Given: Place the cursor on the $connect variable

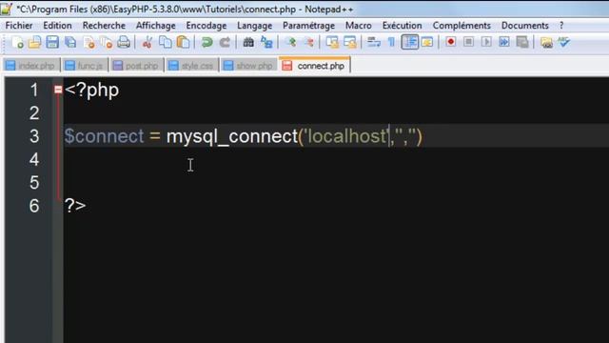Looking at the screenshot, I should point(104,136).
